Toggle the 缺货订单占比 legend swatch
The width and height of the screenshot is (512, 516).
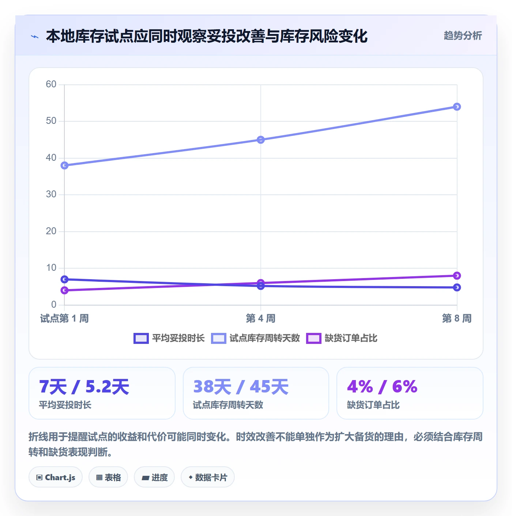tap(314, 338)
